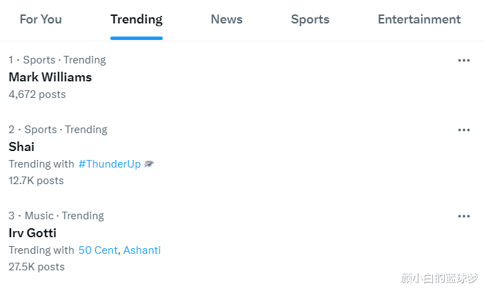Viewport: 484px width, 291px height.
Task: Open the 50 Cent related trend
Action: coord(98,250)
